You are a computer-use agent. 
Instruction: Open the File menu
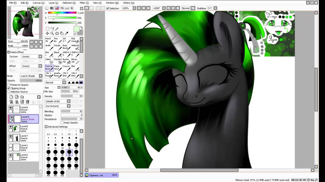point(13,3)
